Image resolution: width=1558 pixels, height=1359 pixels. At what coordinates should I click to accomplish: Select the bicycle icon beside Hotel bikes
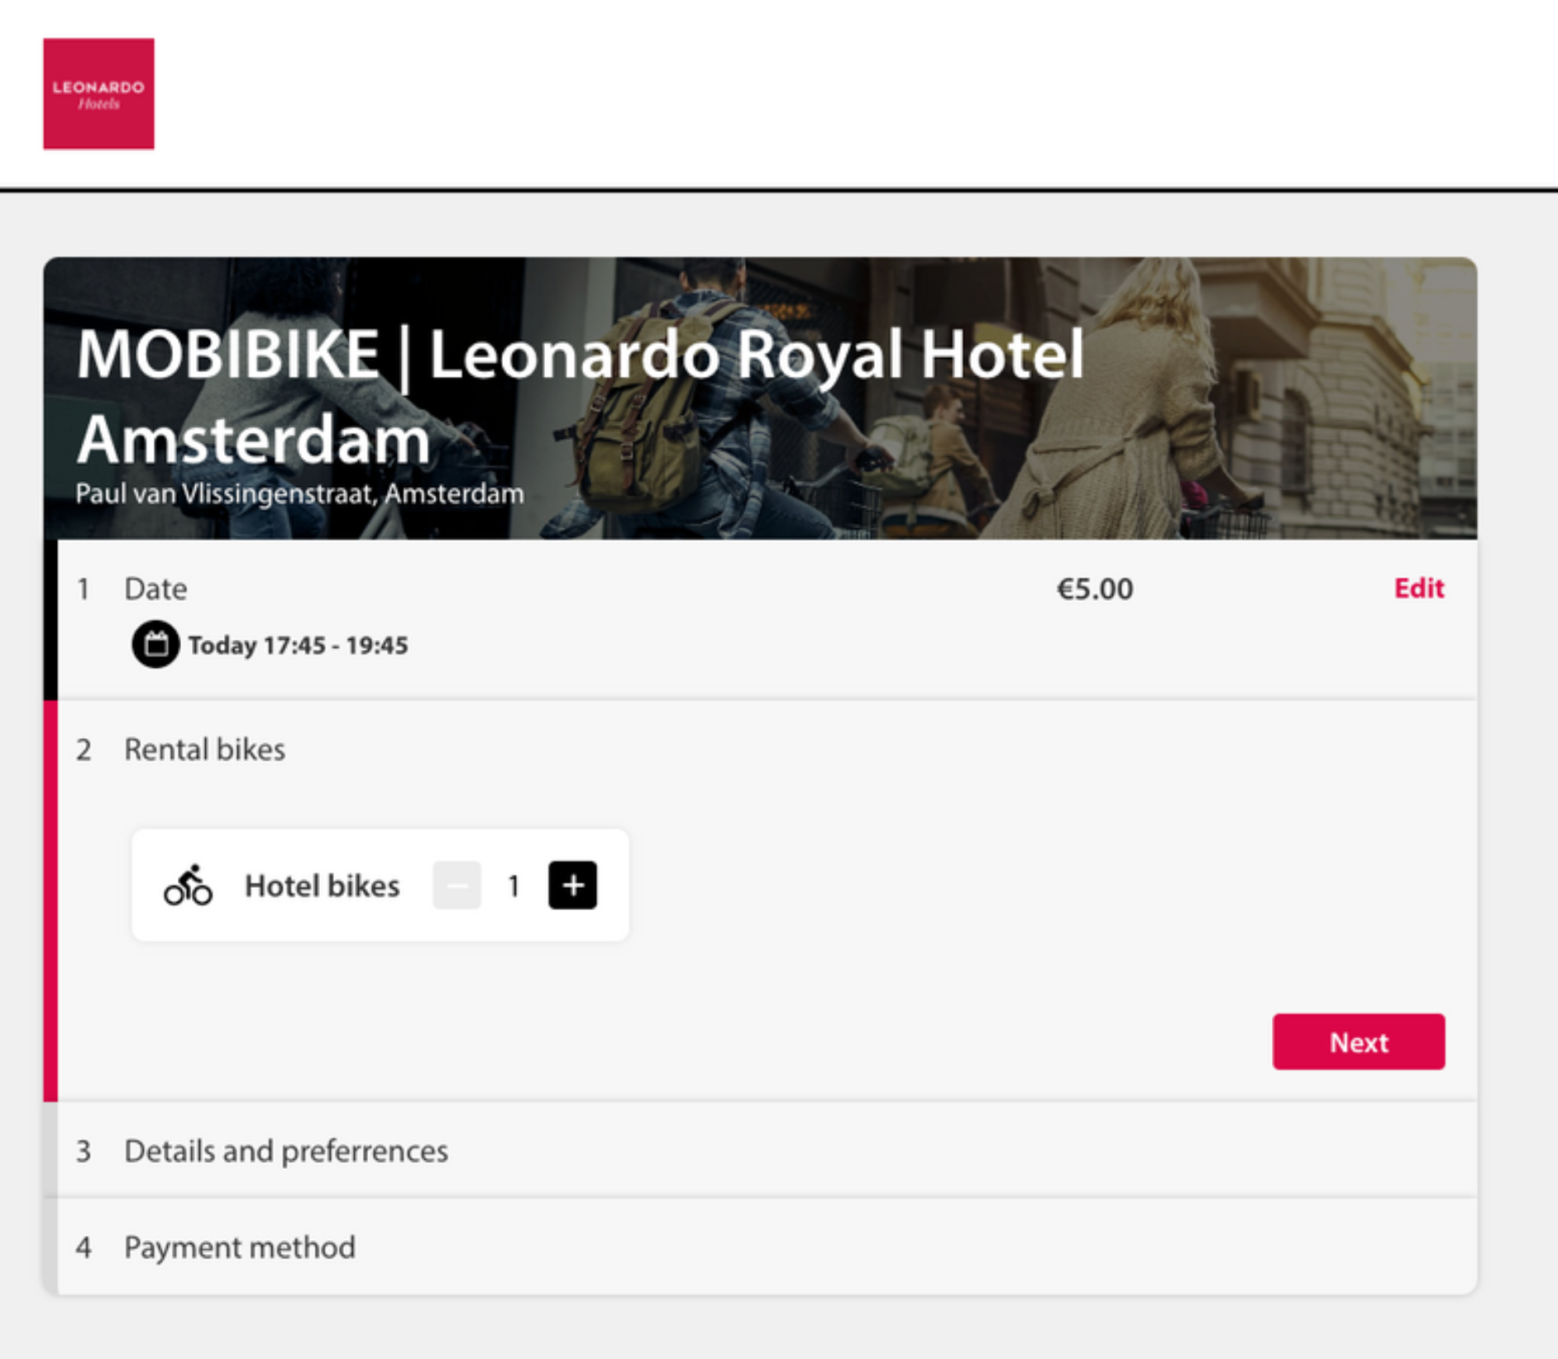(x=188, y=885)
